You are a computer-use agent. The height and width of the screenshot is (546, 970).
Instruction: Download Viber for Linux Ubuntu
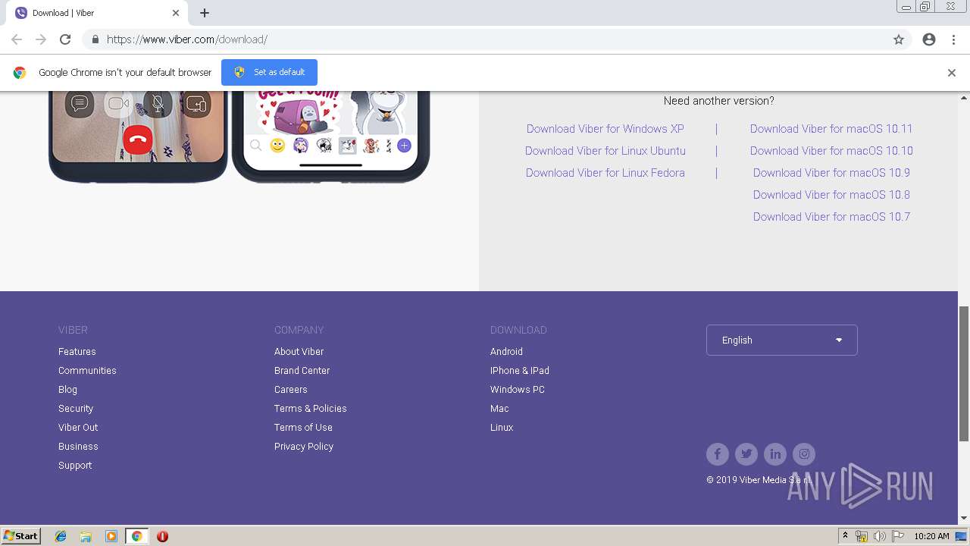(x=605, y=151)
